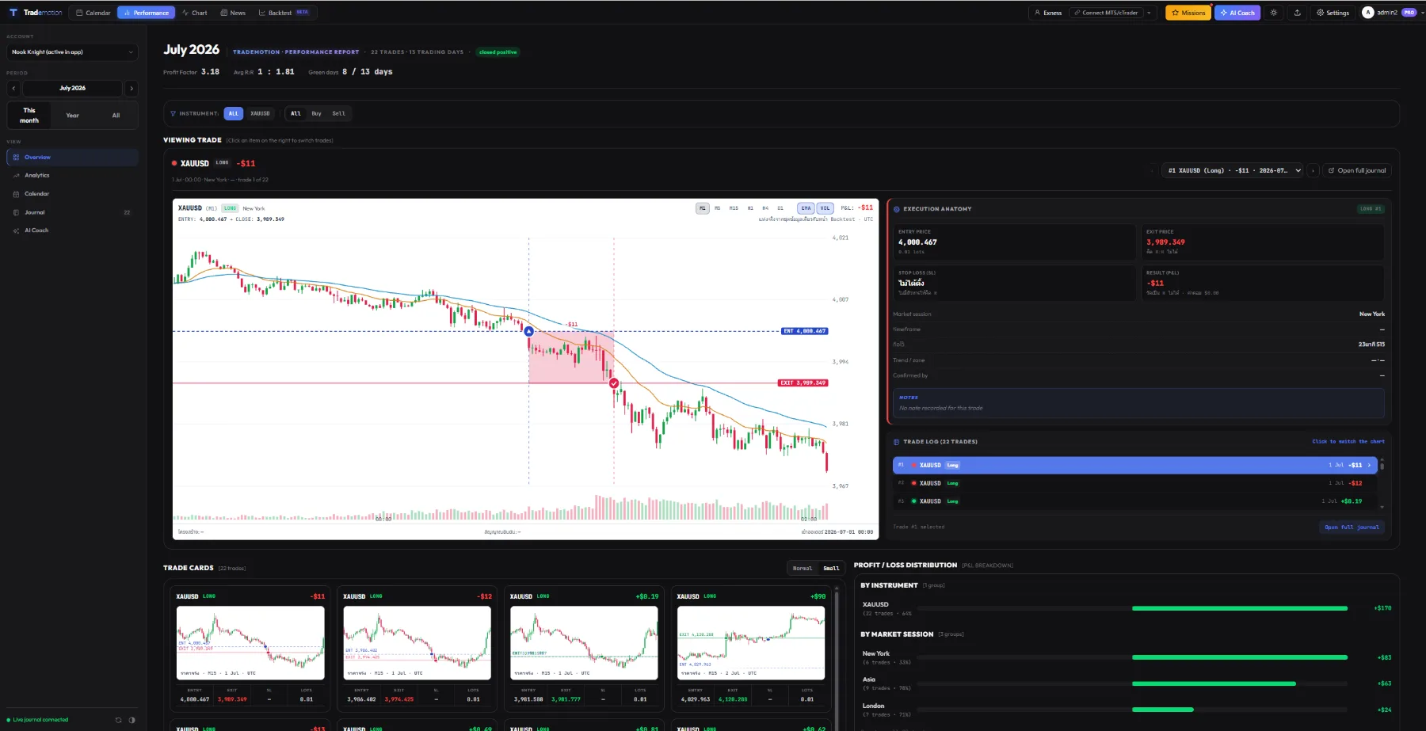The width and height of the screenshot is (1426, 731).
Task: Open the sidebar Calendar view
Action: [x=72, y=194]
